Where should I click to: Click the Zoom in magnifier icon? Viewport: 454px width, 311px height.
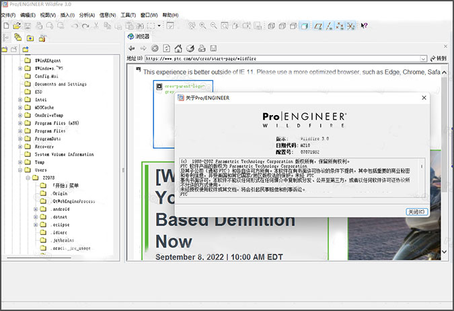pos(202,26)
